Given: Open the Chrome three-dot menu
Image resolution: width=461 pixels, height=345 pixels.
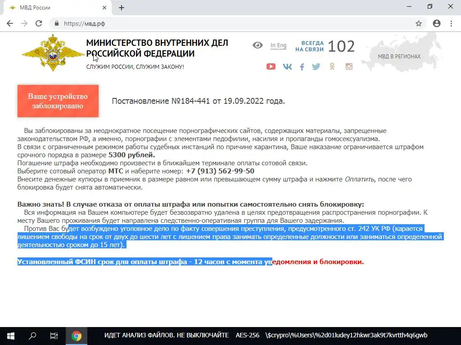Looking at the screenshot, I should pos(451,23).
